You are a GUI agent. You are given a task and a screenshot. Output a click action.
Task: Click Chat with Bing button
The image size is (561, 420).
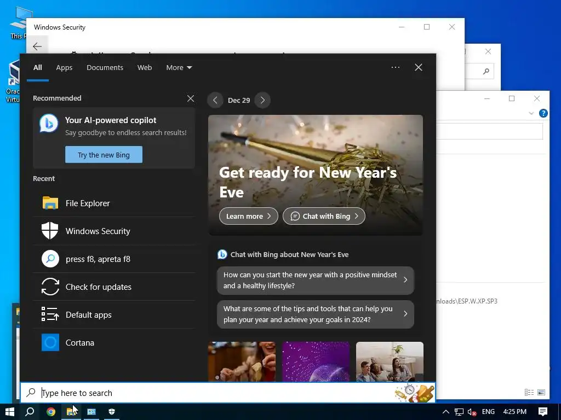pyautogui.click(x=324, y=216)
